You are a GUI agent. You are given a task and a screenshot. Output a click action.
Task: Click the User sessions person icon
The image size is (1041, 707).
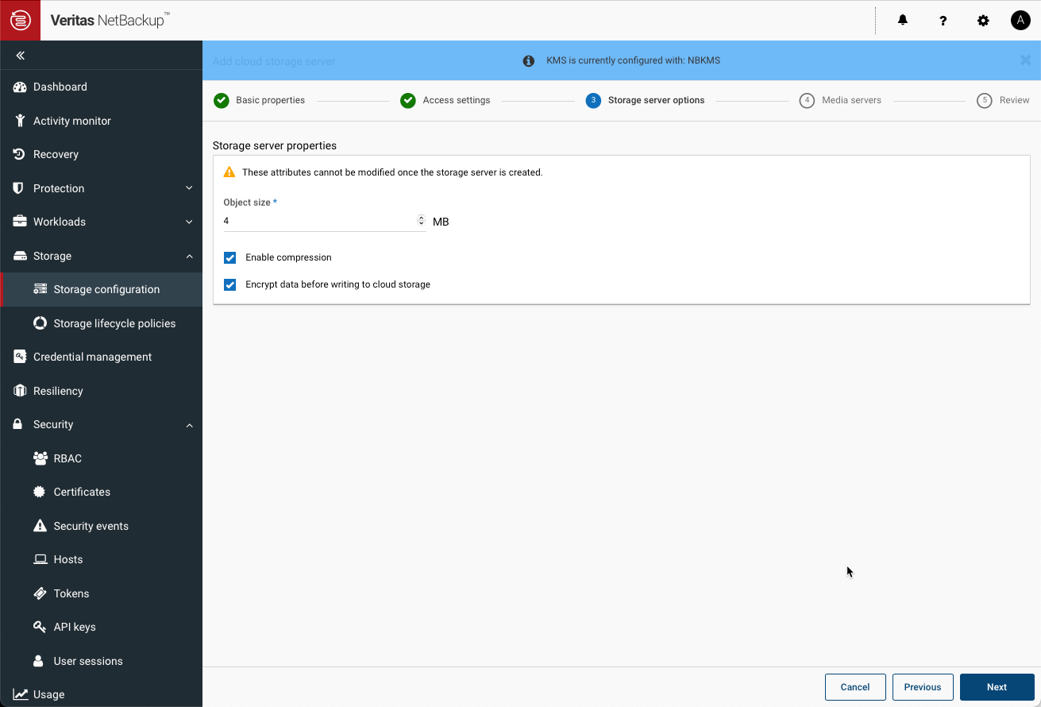coord(38,661)
